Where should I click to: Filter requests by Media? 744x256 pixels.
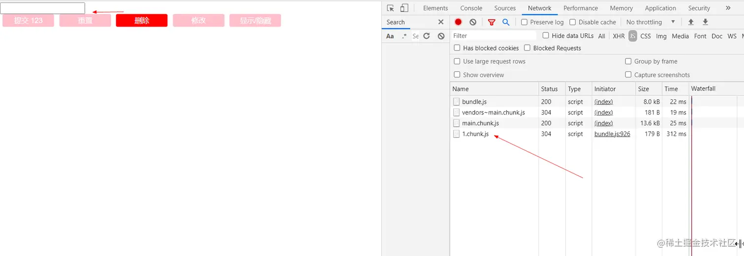click(680, 36)
